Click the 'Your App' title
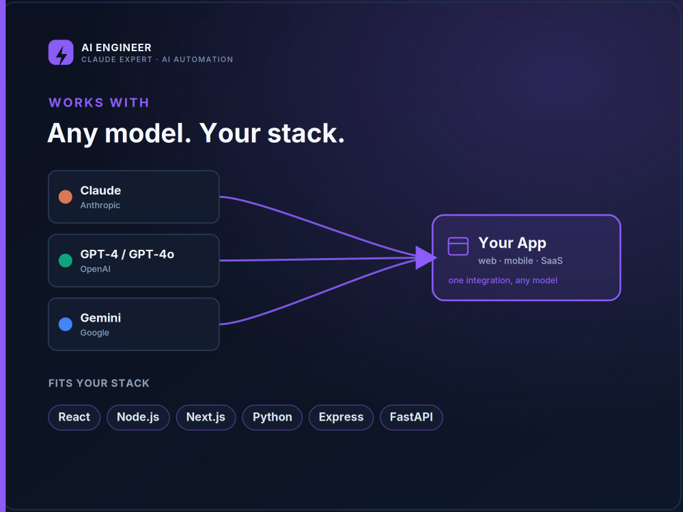This screenshot has height=512, width=683. 512,244
